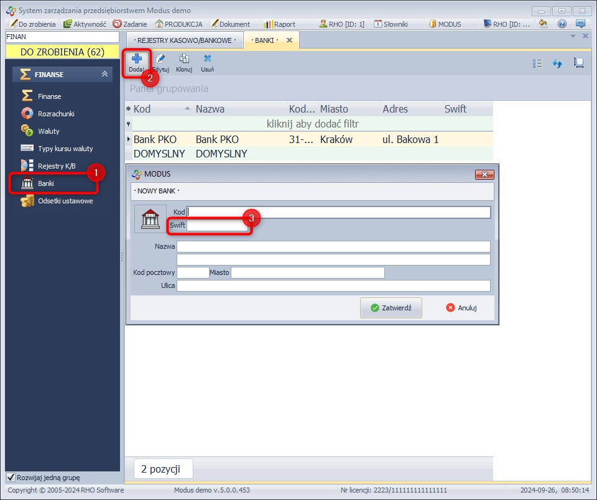Image resolution: width=597 pixels, height=500 pixels.
Task: Open Rozrachunki in the sidebar
Action: pos(57,114)
